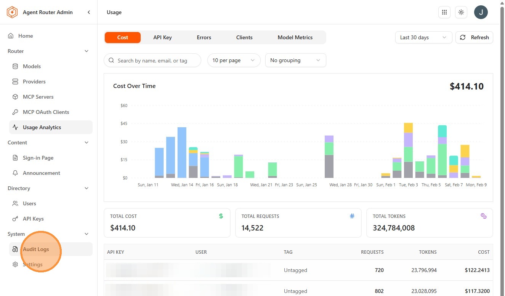The width and height of the screenshot is (505, 296).
Task: Collapse the sidebar with the left chevron
Action: coord(89,12)
